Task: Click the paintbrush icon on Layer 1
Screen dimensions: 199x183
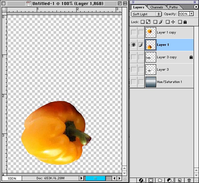Action: coord(141,45)
